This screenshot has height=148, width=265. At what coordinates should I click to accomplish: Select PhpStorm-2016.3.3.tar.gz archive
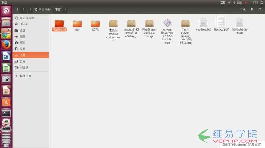pyautogui.click(x=149, y=28)
